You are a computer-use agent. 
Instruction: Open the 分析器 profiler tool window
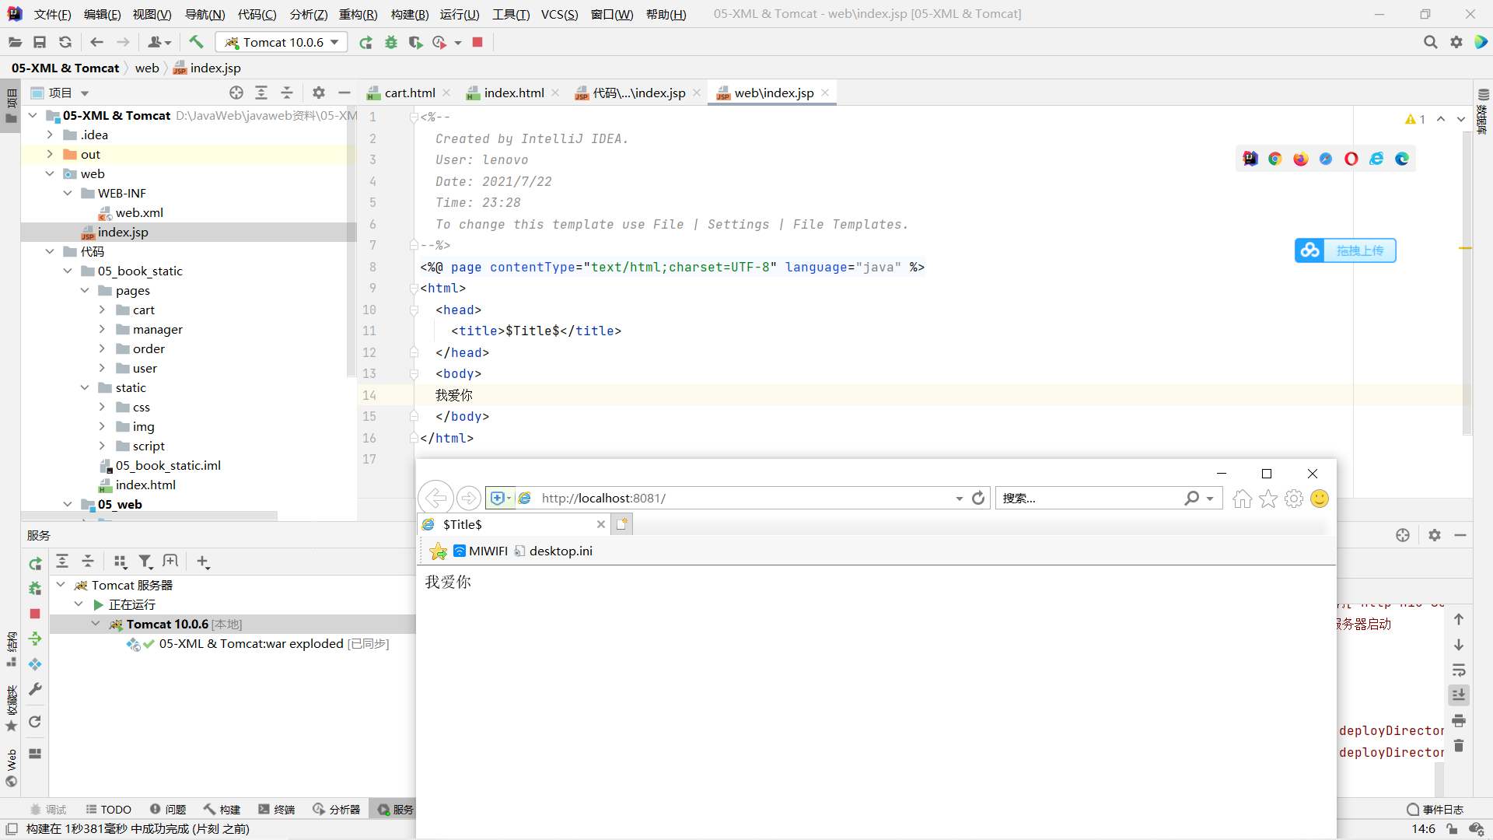click(x=337, y=809)
